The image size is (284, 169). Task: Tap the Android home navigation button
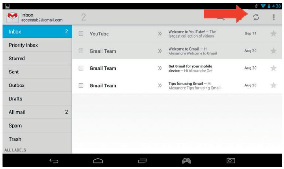(x=98, y=161)
